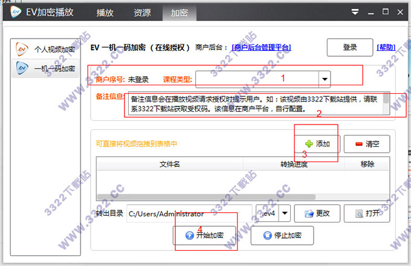Open the title bar dropdown menu icon
The image size is (411, 266).
pos(355,12)
